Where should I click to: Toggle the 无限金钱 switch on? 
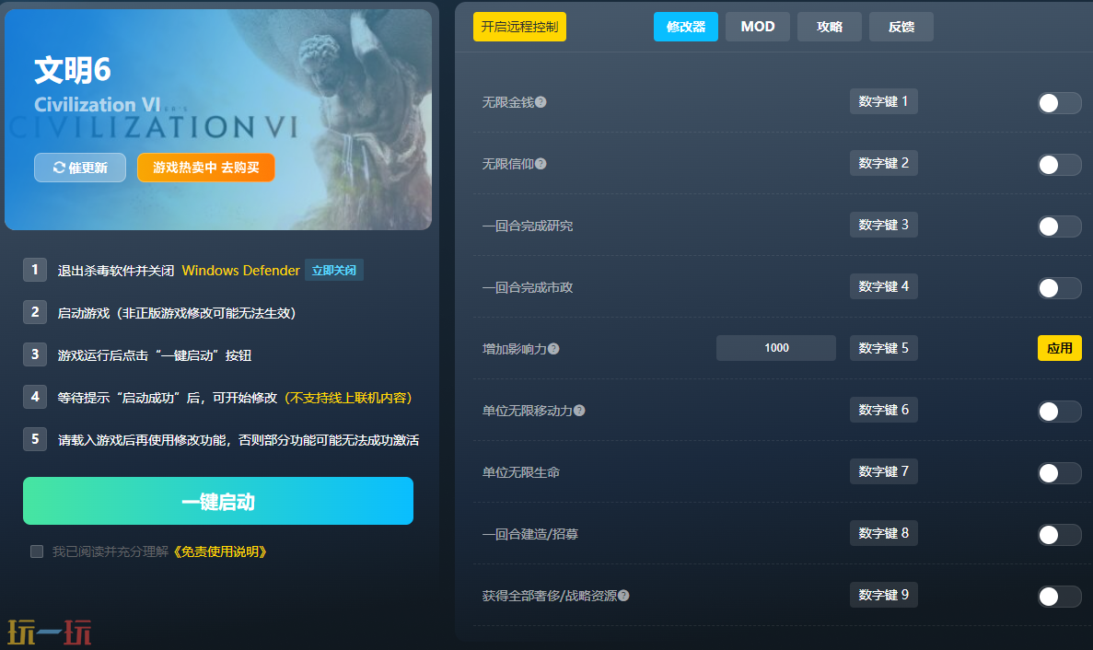click(x=1059, y=103)
